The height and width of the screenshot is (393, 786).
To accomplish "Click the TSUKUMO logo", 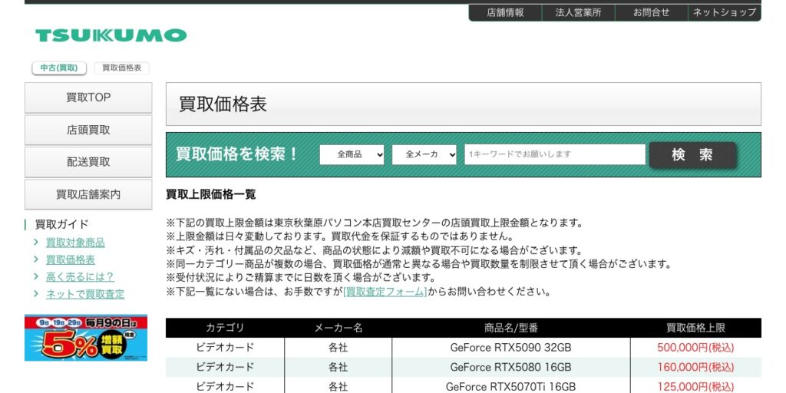I will (111, 35).
